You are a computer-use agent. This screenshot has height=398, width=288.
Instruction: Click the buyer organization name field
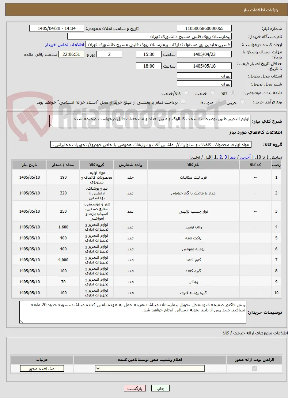coord(149,37)
